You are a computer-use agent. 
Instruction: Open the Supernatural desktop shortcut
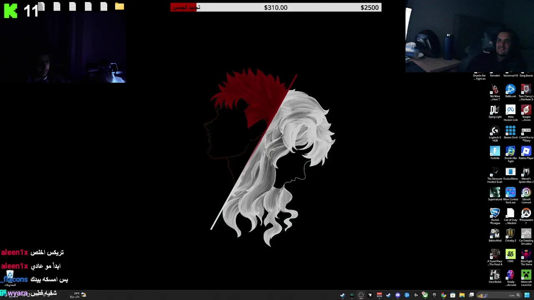495,194
